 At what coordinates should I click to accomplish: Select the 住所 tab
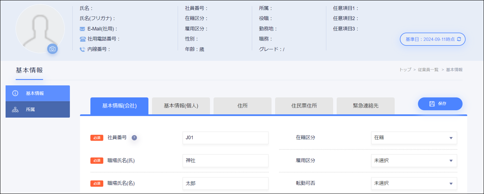click(242, 106)
